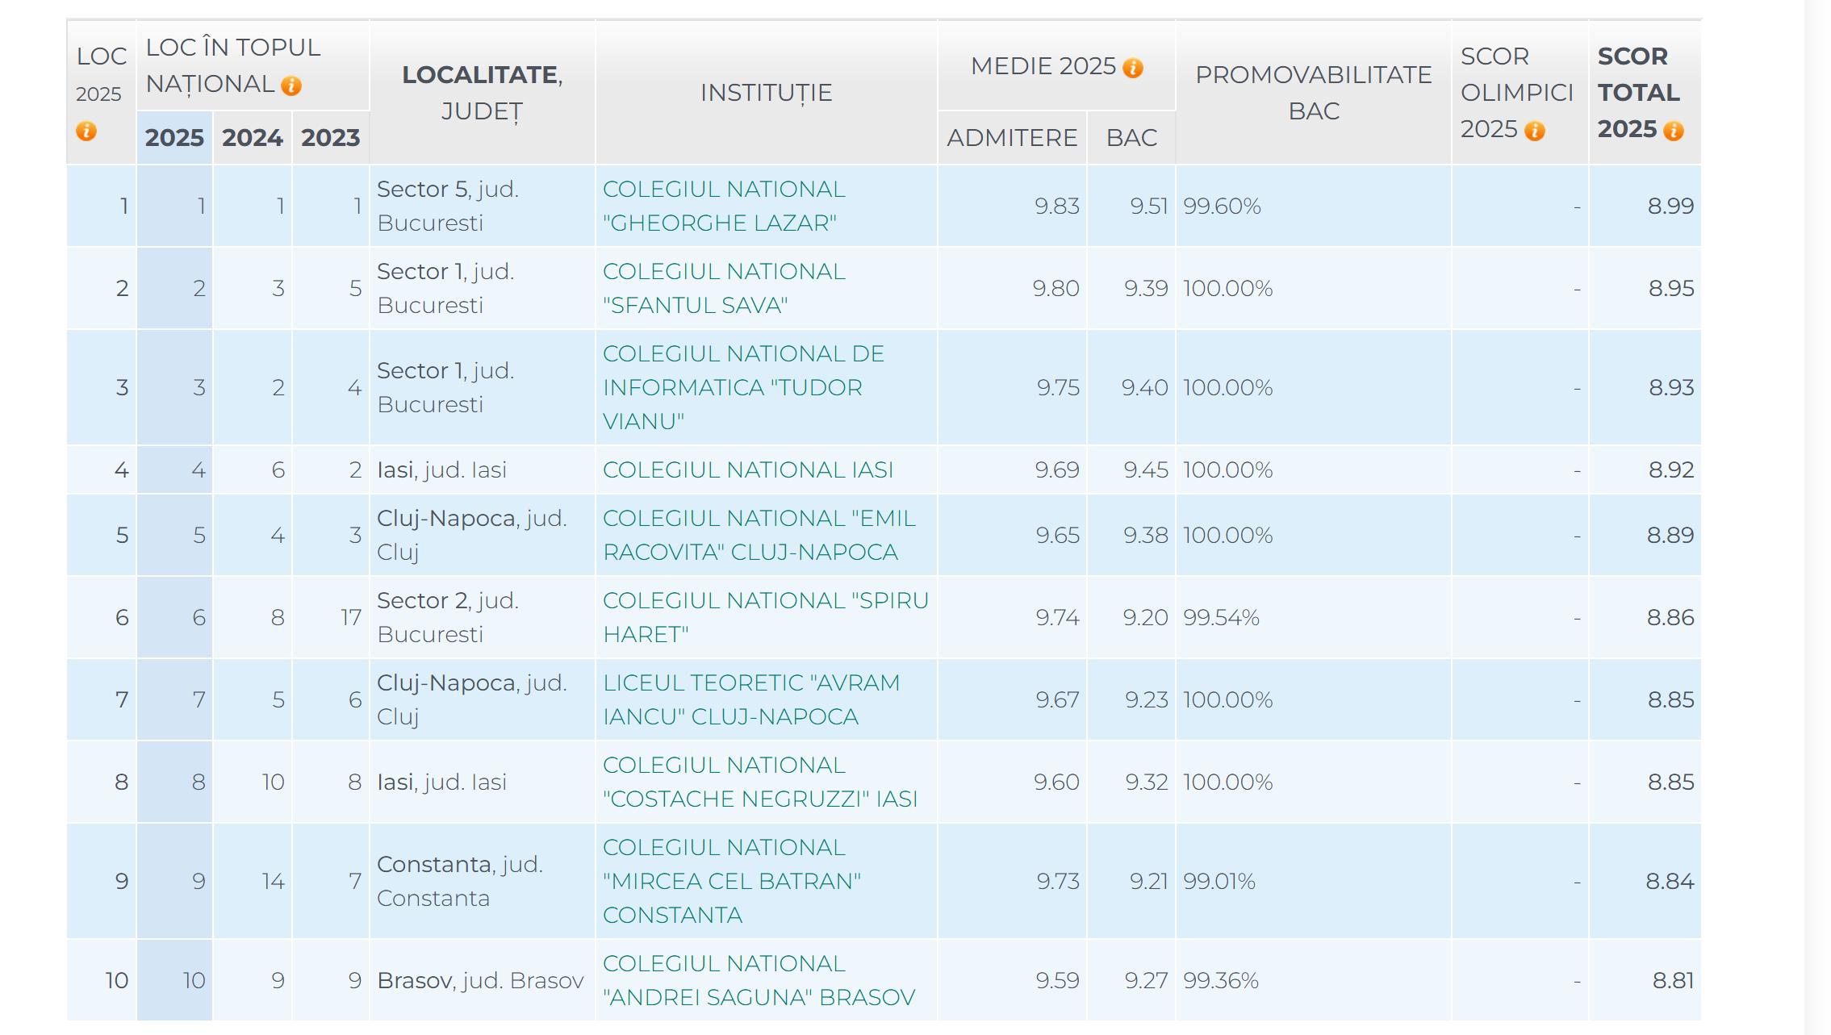Click the ADMITERE column header

tap(1012, 138)
